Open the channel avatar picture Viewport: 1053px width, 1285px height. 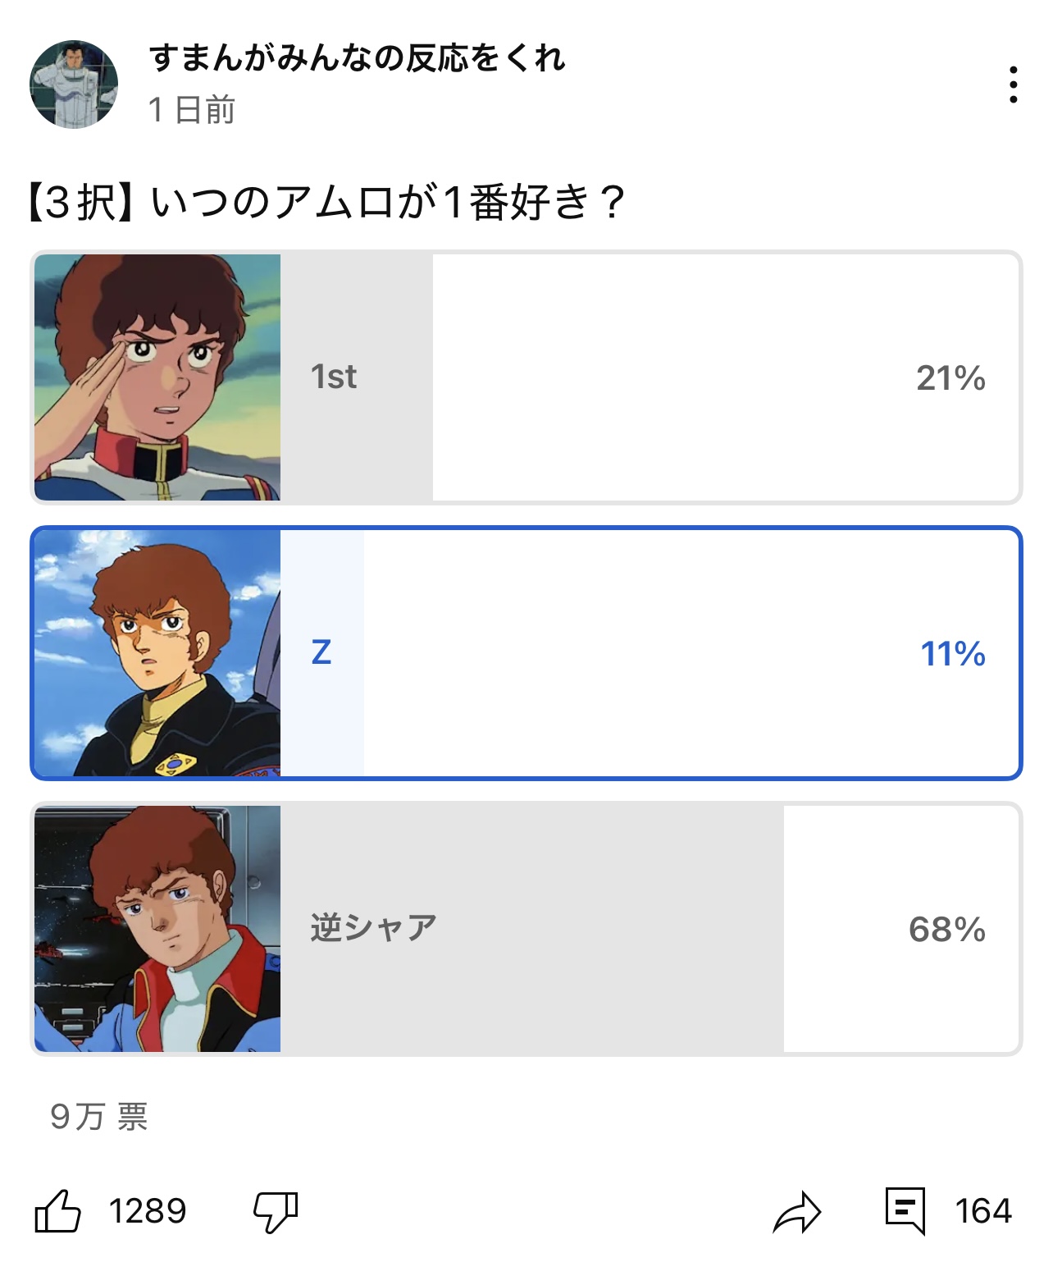(74, 85)
